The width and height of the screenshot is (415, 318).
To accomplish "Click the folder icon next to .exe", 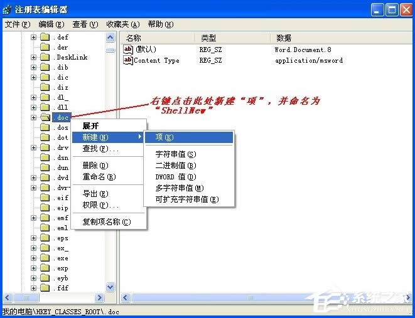I will coord(45,258).
